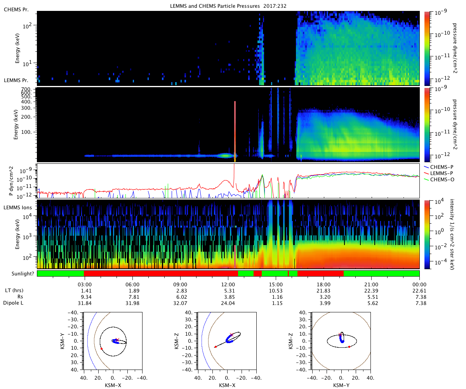Screen dimensions: 466x389
Task: Click the 21:00 time tick label
Action: [372, 284]
